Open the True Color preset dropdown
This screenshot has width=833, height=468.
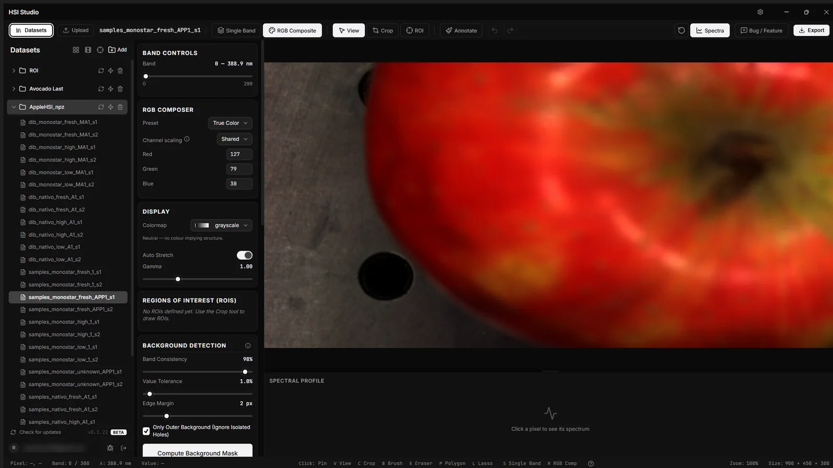(230, 123)
